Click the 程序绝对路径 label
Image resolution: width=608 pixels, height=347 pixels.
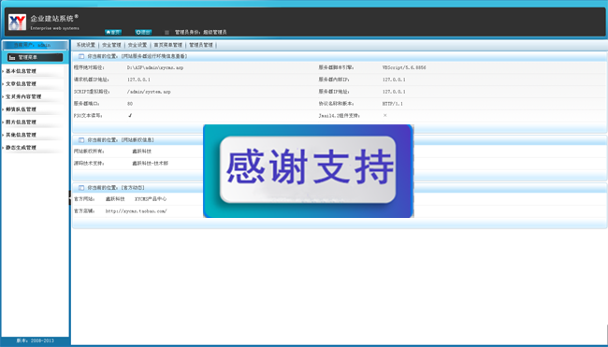point(89,67)
